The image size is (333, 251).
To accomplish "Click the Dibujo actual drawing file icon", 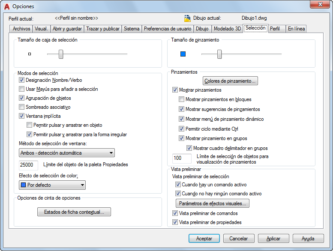I will (187, 18).
